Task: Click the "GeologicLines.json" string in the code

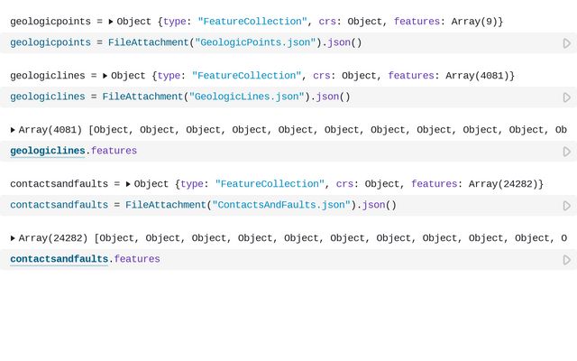Action: point(245,97)
